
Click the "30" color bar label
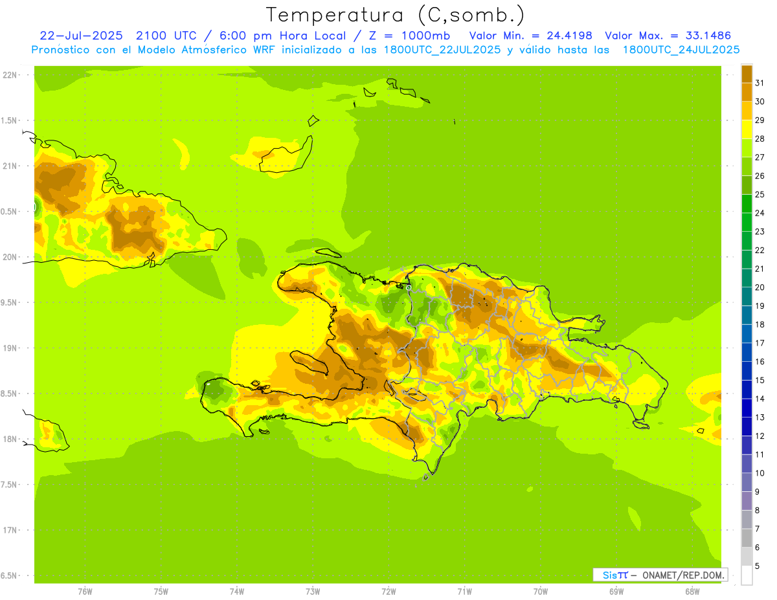coord(760,102)
